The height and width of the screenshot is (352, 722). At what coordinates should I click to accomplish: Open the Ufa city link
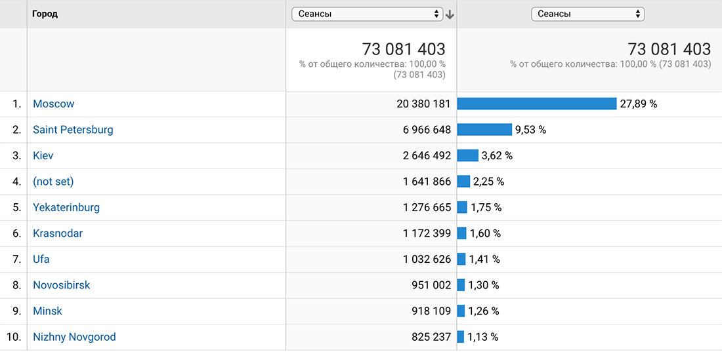click(x=41, y=259)
